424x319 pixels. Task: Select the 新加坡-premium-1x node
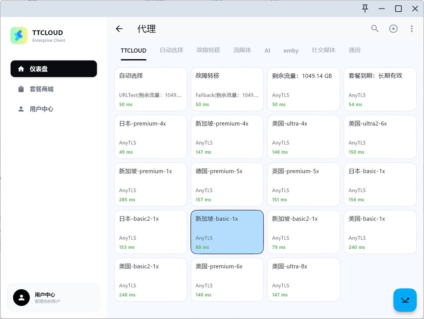click(x=151, y=184)
